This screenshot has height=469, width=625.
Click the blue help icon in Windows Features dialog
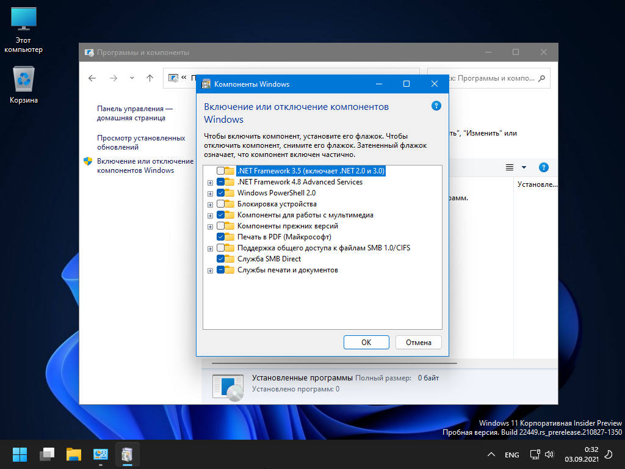(x=436, y=106)
